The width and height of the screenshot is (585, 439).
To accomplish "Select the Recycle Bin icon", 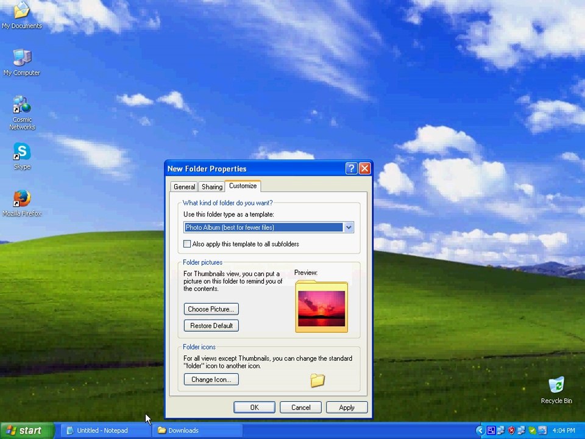I will [x=556, y=390].
